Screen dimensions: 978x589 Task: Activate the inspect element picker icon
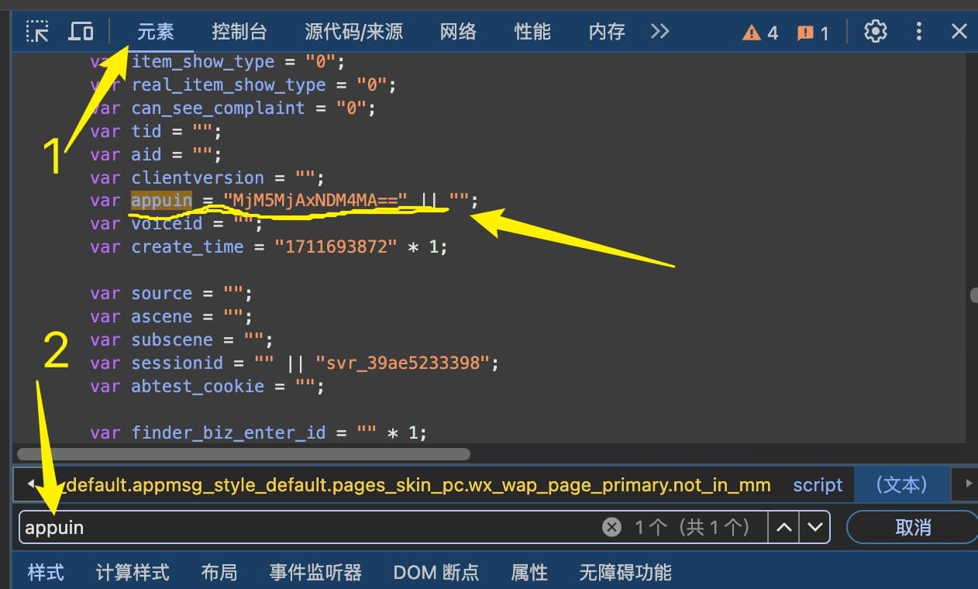pyautogui.click(x=37, y=32)
